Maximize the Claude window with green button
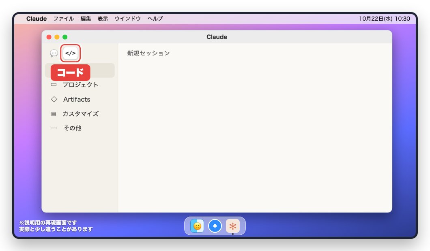 click(x=65, y=37)
